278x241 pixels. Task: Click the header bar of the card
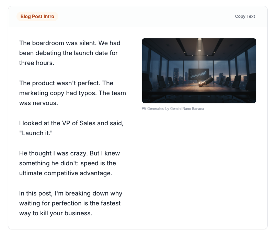click(137, 16)
